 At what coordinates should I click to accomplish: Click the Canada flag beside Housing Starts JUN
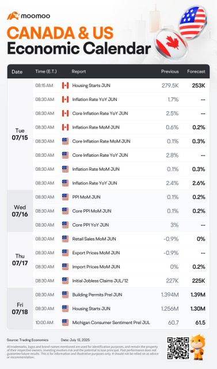[x=65, y=85]
